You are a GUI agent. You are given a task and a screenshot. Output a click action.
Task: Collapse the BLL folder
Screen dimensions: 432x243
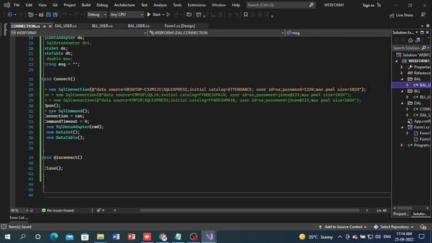(x=402, y=91)
